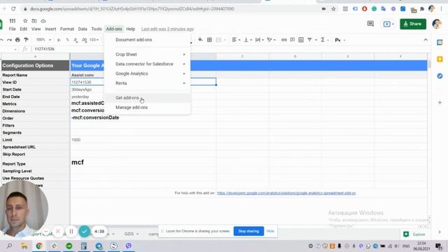Click the formula bar showing 112741536

click(x=229, y=49)
